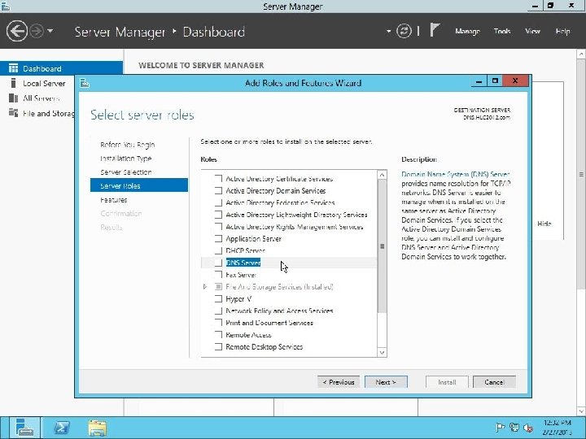Click the Server Manager taskbar icon

[x=24, y=428]
